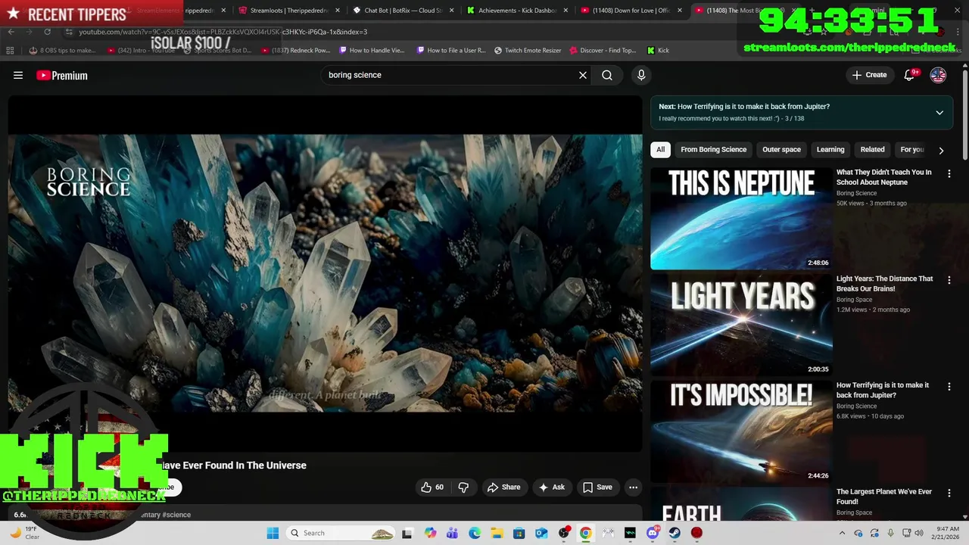Click the Share button
The height and width of the screenshot is (545, 969).
(x=504, y=487)
